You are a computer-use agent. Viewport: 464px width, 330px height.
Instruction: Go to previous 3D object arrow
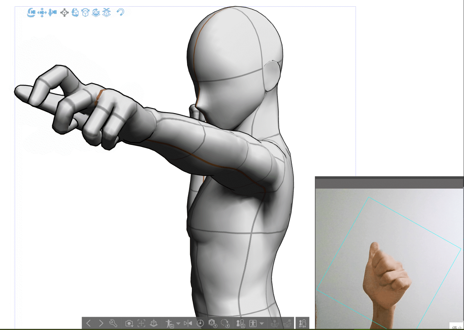tap(89, 323)
